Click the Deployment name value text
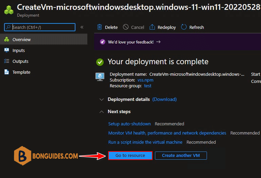The image size is (261, 178). coord(197,74)
